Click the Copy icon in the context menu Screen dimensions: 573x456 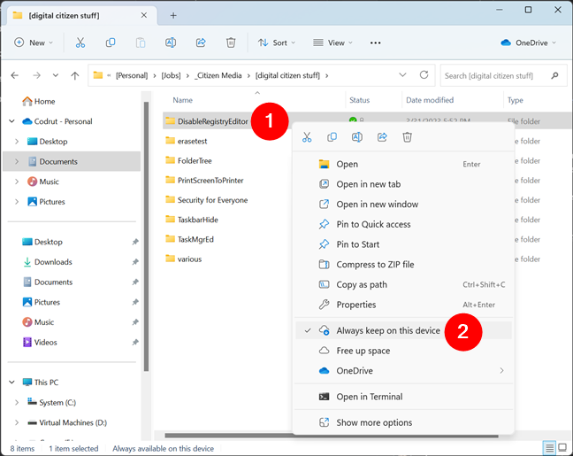[x=332, y=137]
